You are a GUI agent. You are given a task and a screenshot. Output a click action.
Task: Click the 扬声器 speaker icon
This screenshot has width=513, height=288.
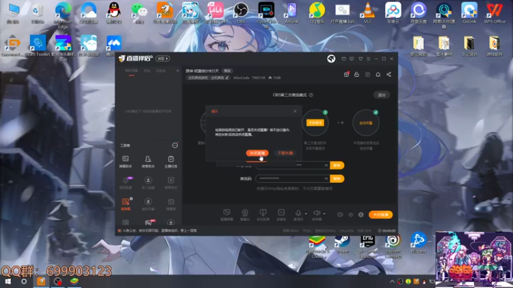coord(316,213)
